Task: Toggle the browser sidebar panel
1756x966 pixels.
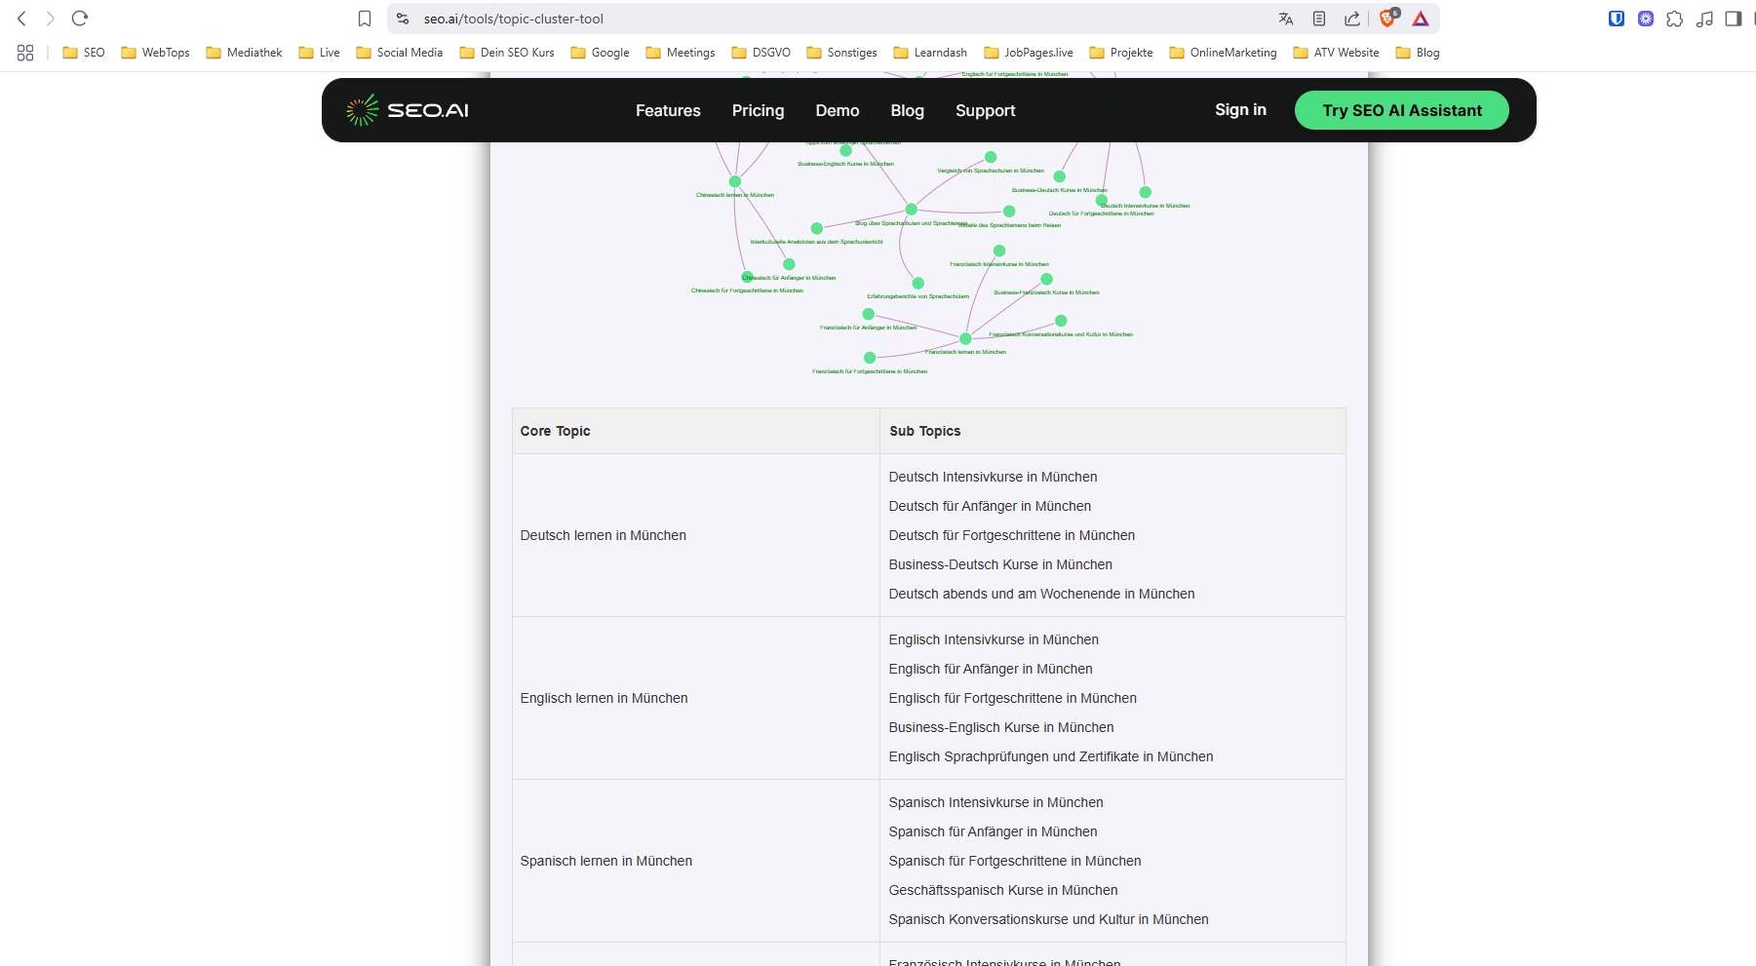Action: click(x=1734, y=19)
